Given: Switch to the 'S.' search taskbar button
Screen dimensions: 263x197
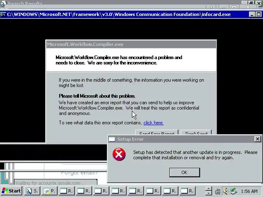Looking at the screenshot, I should (x=32, y=191).
